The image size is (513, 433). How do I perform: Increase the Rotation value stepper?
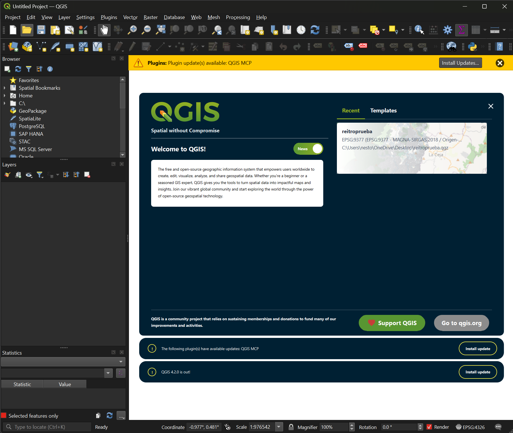point(420,425)
